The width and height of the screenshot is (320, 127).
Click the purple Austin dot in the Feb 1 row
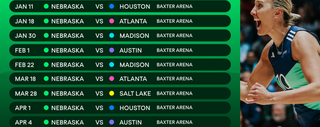[112, 50]
